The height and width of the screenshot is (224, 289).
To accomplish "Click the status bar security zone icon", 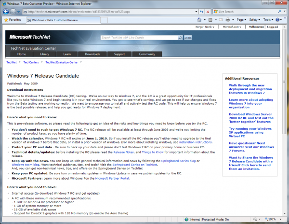I will [186, 219].
